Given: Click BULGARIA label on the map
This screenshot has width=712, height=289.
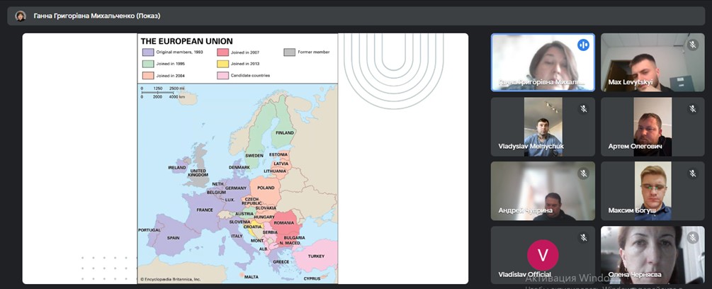Looking at the screenshot, I should tap(294, 238).
